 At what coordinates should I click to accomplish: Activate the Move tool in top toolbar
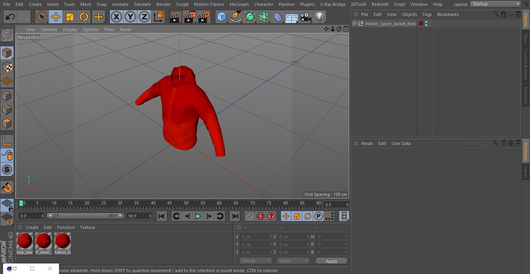tap(55, 17)
